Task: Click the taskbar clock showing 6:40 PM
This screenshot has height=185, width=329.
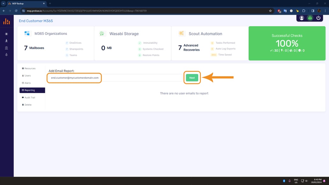Action: [317, 181]
